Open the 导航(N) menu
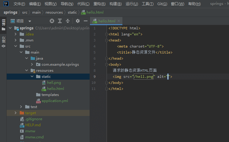This screenshot has width=229, height=142. click(x=67, y=4)
